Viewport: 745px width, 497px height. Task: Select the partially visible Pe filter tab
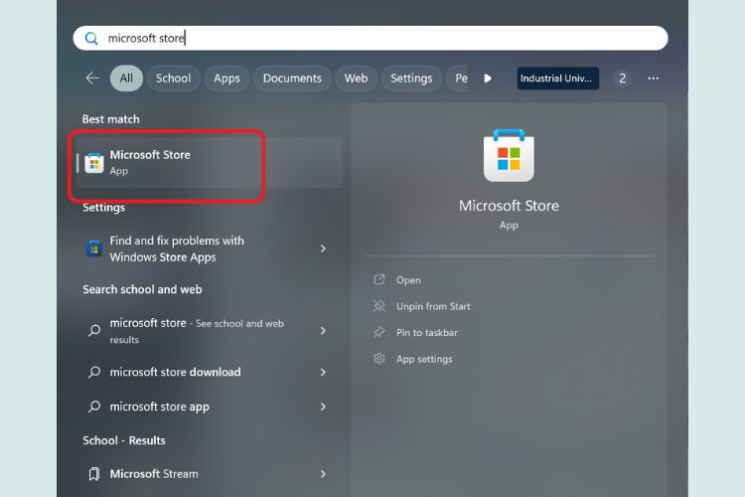coord(458,78)
